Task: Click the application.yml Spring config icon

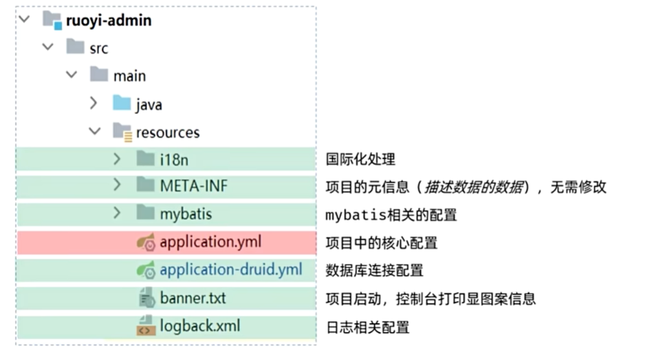Action: coord(145,242)
